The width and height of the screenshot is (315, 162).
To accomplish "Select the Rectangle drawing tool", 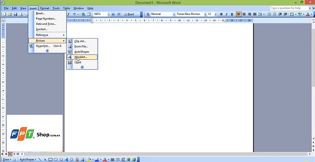I will point(50,160).
